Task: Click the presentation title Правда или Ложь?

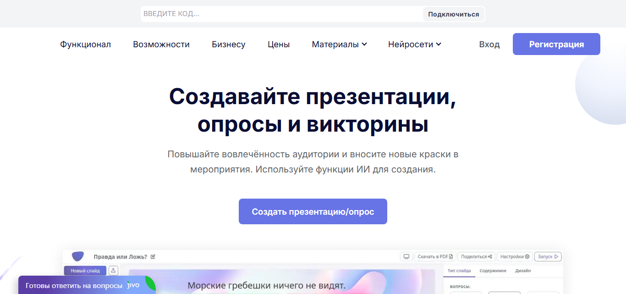Action: click(121, 257)
